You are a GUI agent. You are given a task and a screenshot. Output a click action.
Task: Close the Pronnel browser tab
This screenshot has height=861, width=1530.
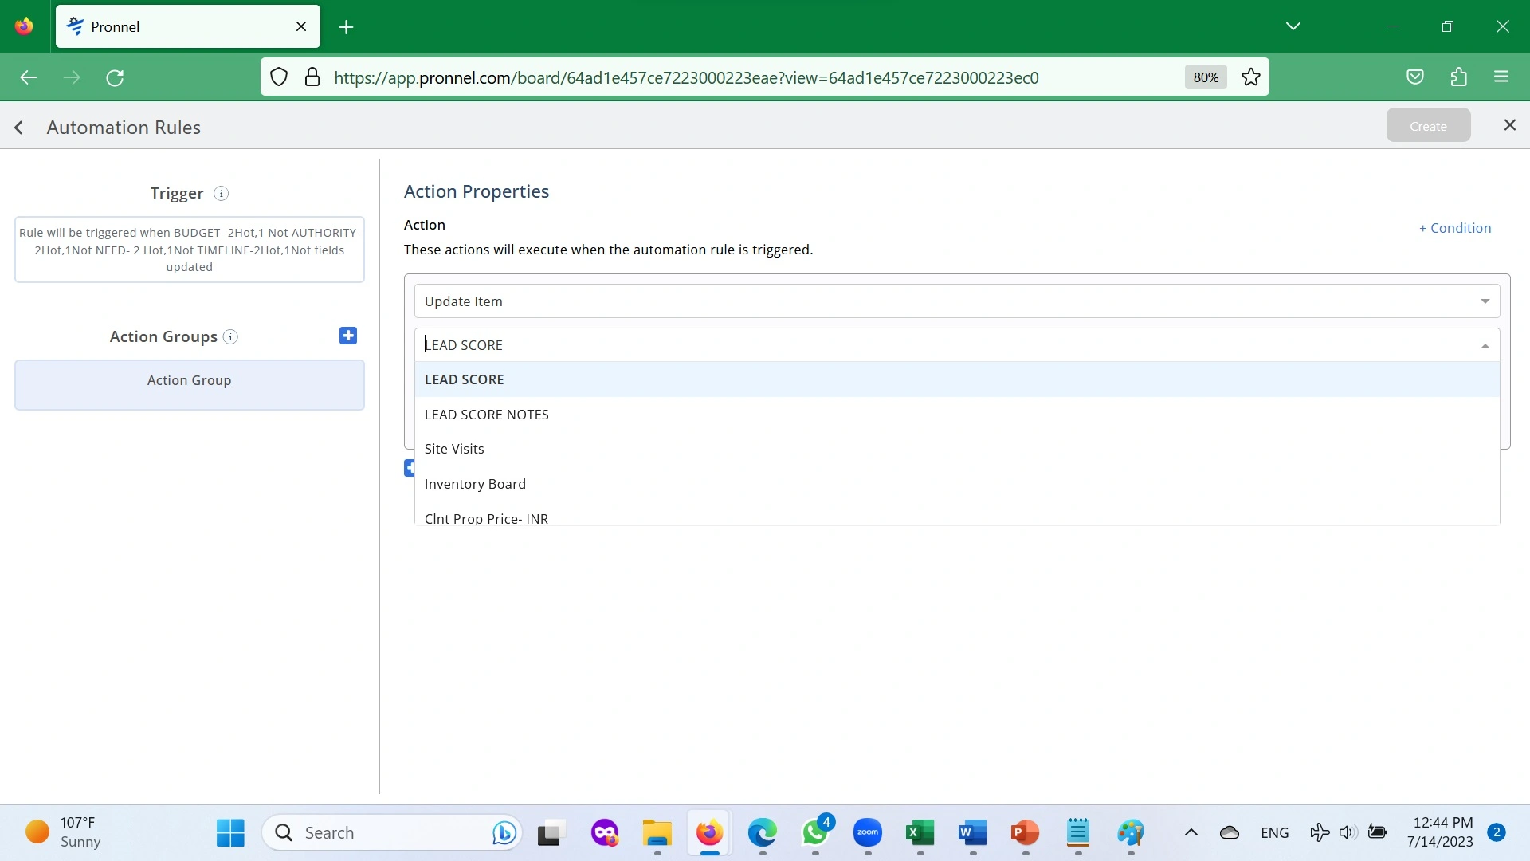click(301, 26)
